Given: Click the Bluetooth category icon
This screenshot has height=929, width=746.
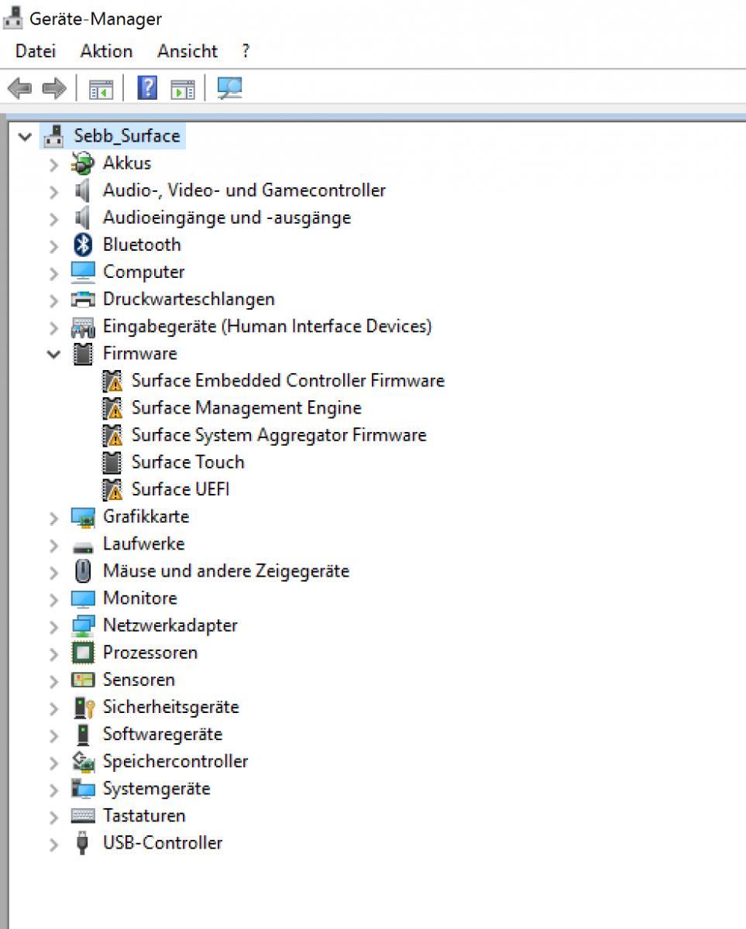Looking at the screenshot, I should click(82, 245).
